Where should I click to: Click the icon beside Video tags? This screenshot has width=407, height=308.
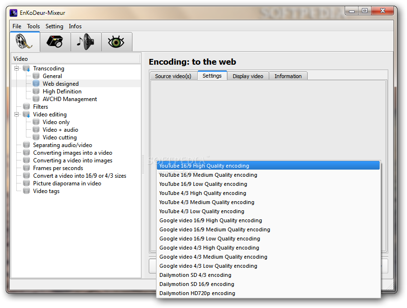click(26, 191)
